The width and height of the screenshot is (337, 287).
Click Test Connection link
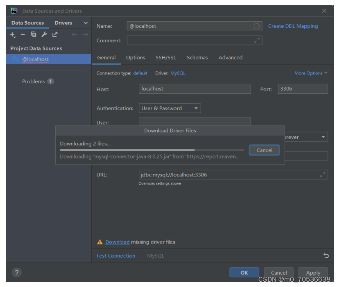[x=115, y=255]
